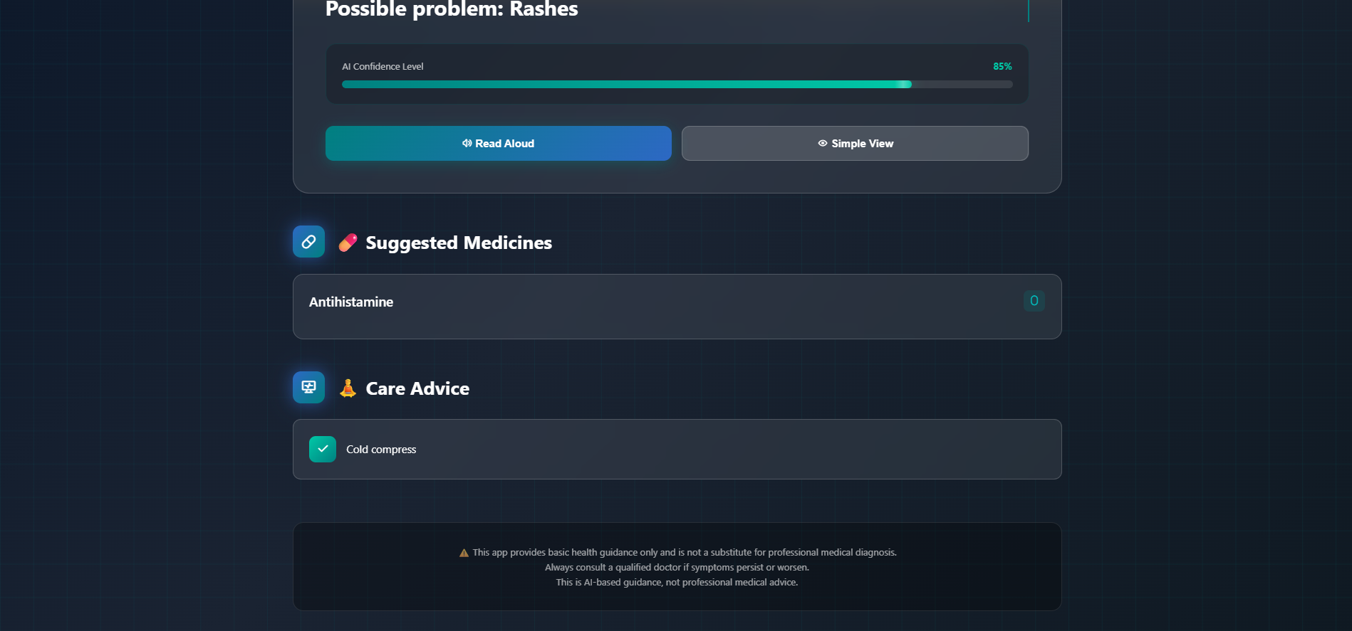Click the blue monitor icon tile
Screen dimensions: 1352x631
[x=308, y=388]
